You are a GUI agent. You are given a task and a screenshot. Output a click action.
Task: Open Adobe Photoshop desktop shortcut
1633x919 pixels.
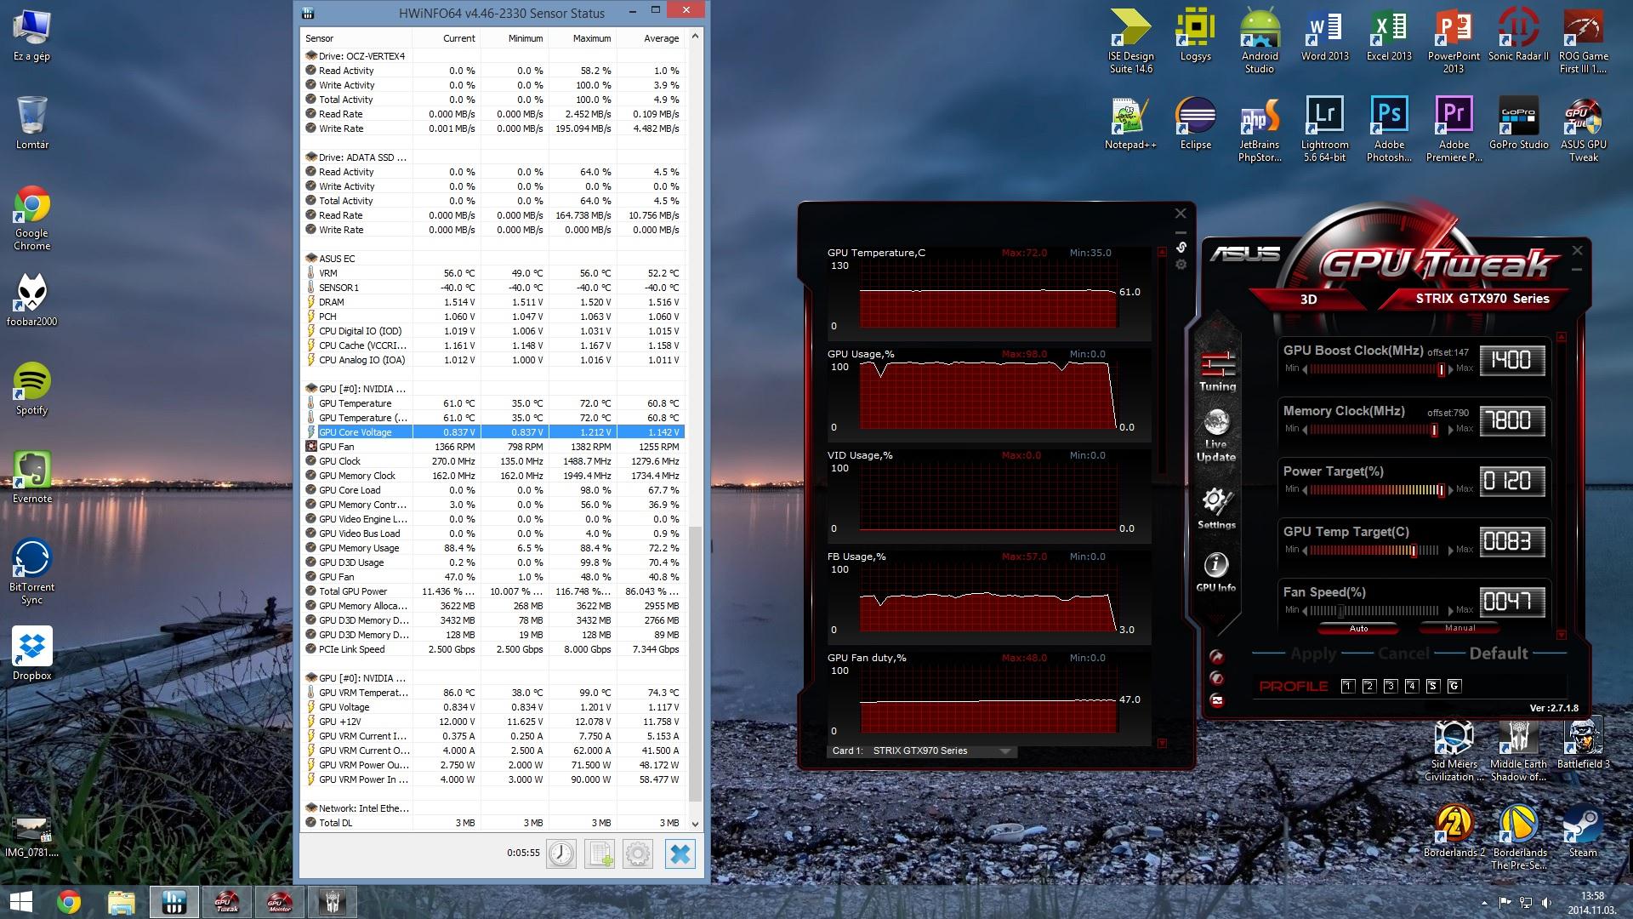[1389, 129]
